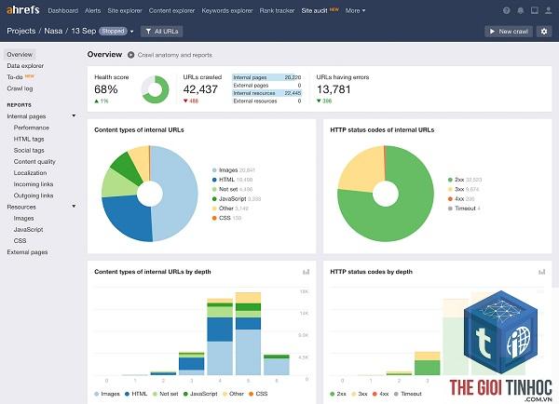
Task: Toggle Other legend in pie chart
Action: (230, 209)
